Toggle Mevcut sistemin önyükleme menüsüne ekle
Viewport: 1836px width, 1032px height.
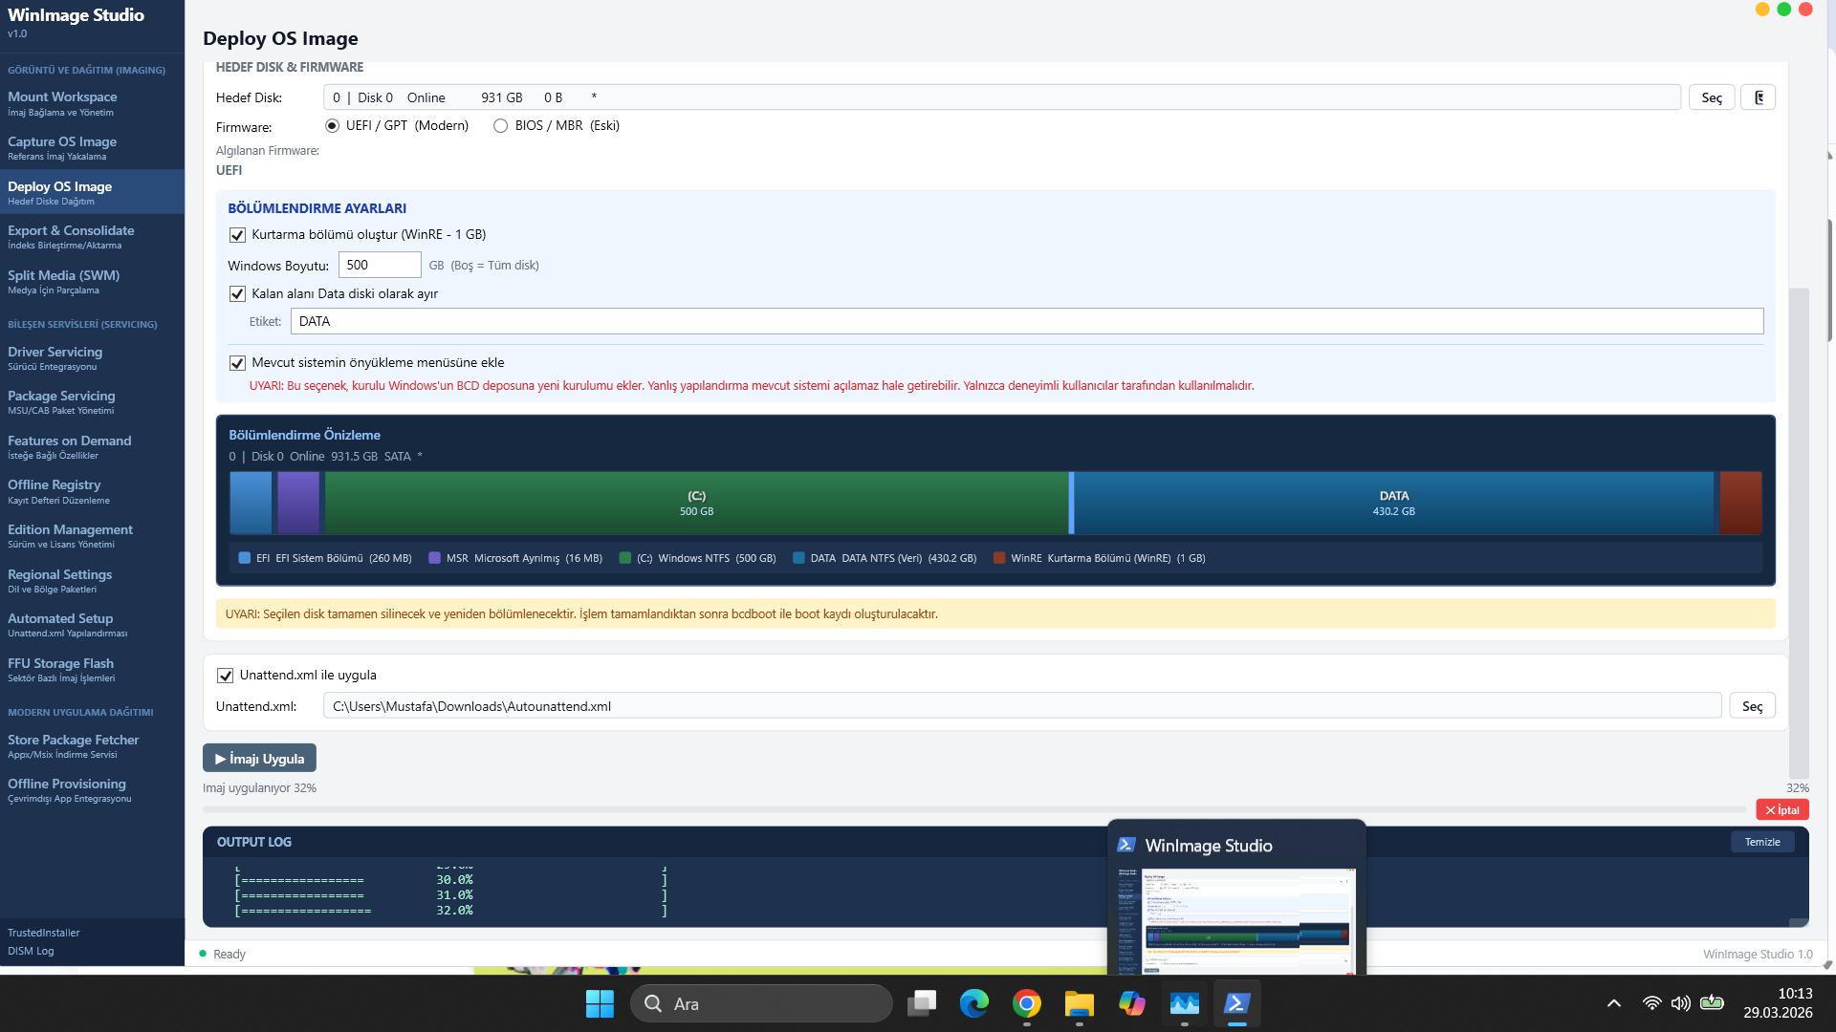237,363
